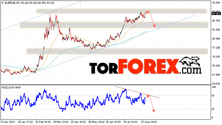Click the 23 Apr 18:02 date label

[x=78, y=122]
